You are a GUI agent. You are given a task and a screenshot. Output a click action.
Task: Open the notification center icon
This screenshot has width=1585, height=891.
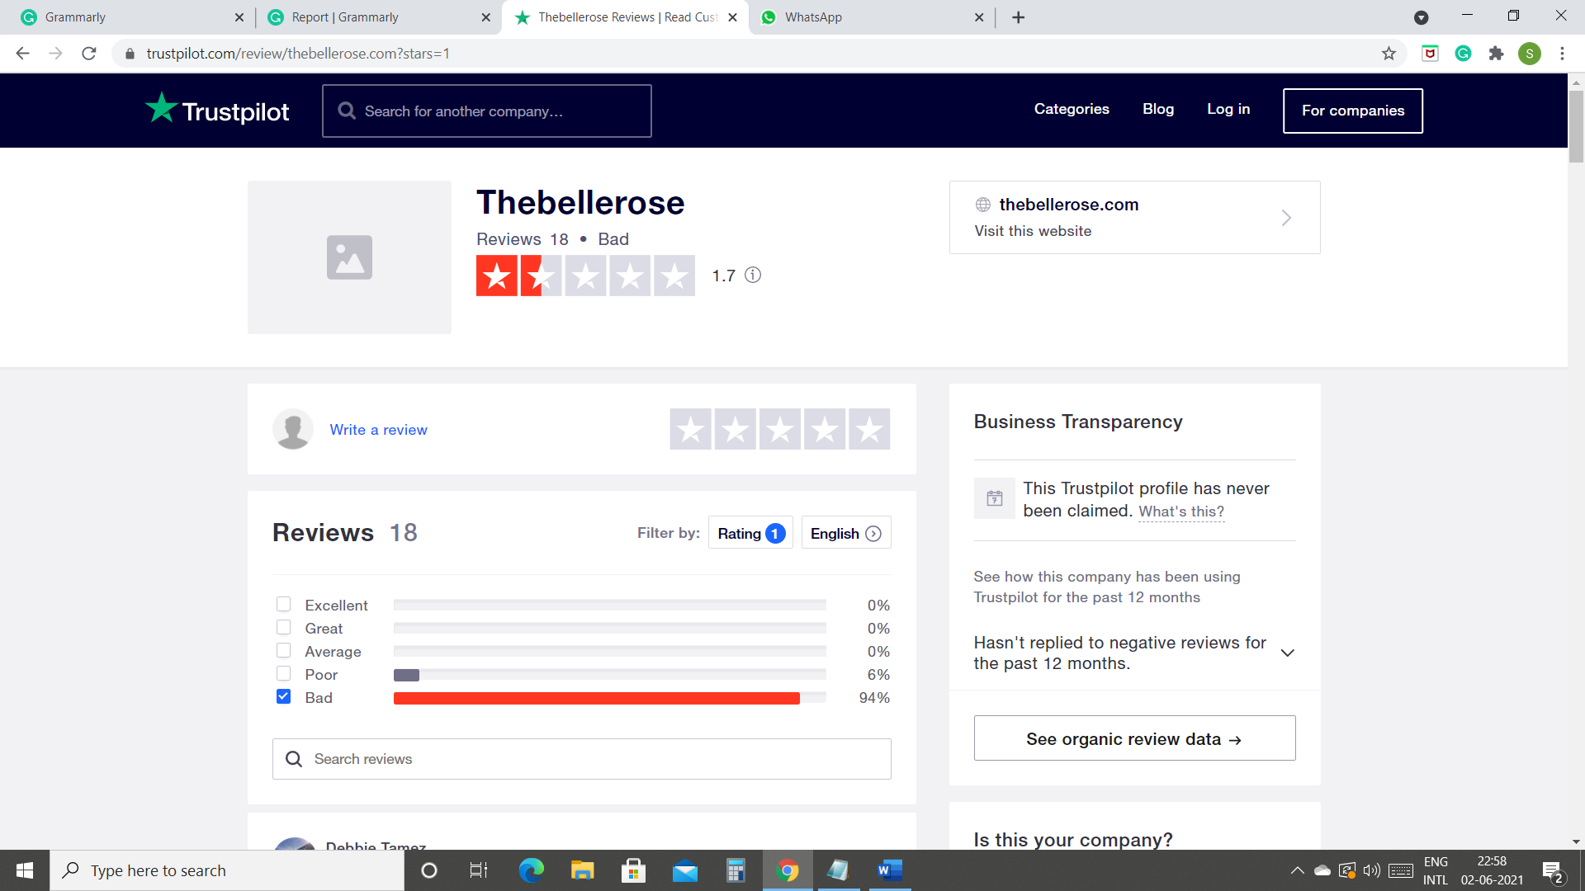[x=1553, y=871]
